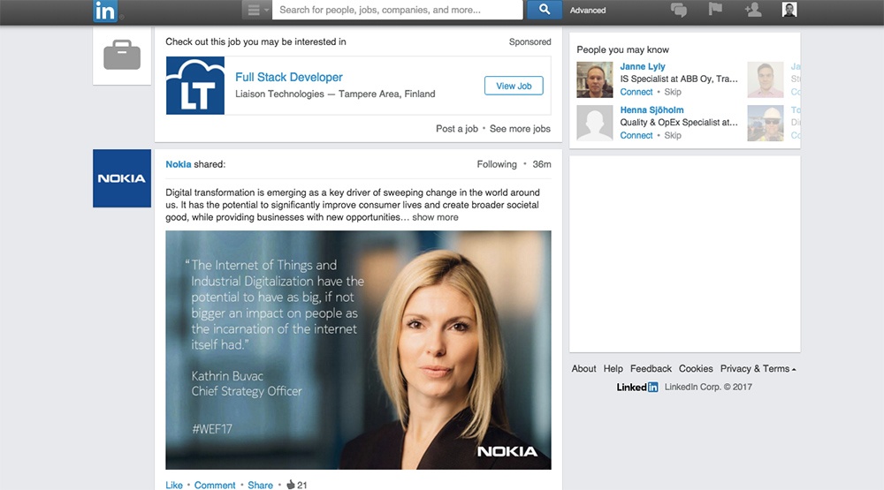Click the View Job button

click(514, 86)
